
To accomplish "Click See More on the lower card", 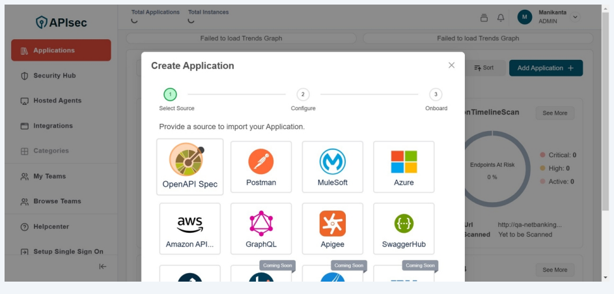I will pyautogui.click(x=555, y=270).
